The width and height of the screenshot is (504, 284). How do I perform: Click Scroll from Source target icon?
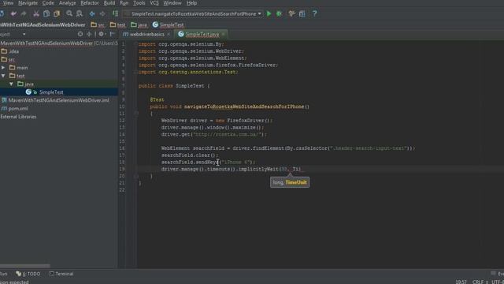coord(80,34)
